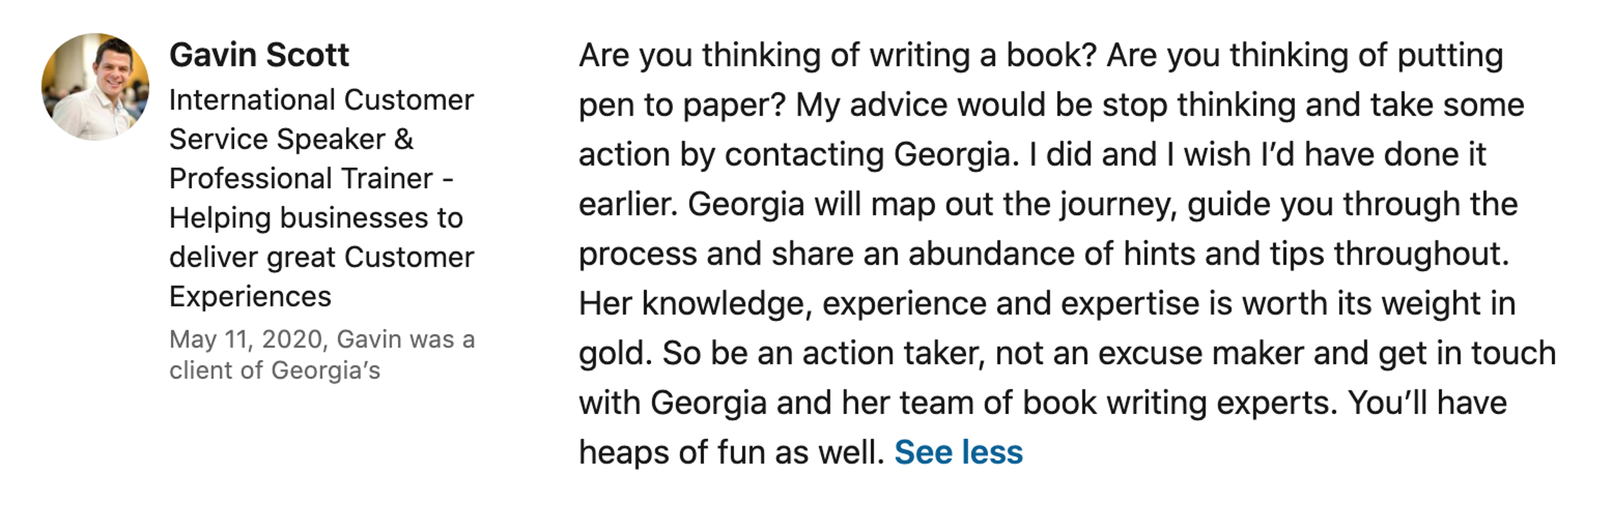
Task: Click the phrase "abundance of hints and tips"
Action: click(1117, 255)
